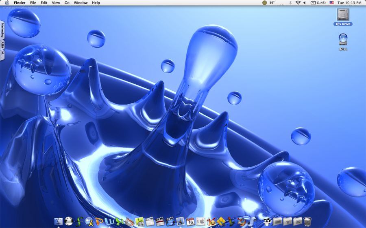Click the clapperboard movie icon in dock
The image size is (366, 228).
coord(160,221)
